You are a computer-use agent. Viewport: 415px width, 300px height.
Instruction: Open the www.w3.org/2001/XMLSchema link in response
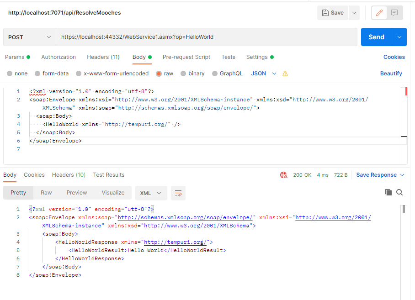[197, 226]
